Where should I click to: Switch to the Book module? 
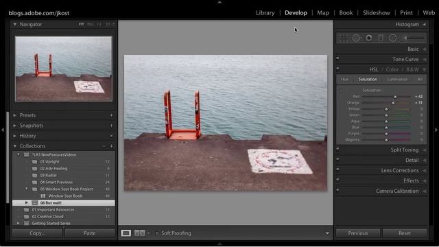[346, 13]
